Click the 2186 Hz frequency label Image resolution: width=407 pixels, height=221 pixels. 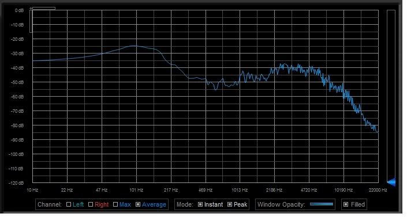(274, 190)
